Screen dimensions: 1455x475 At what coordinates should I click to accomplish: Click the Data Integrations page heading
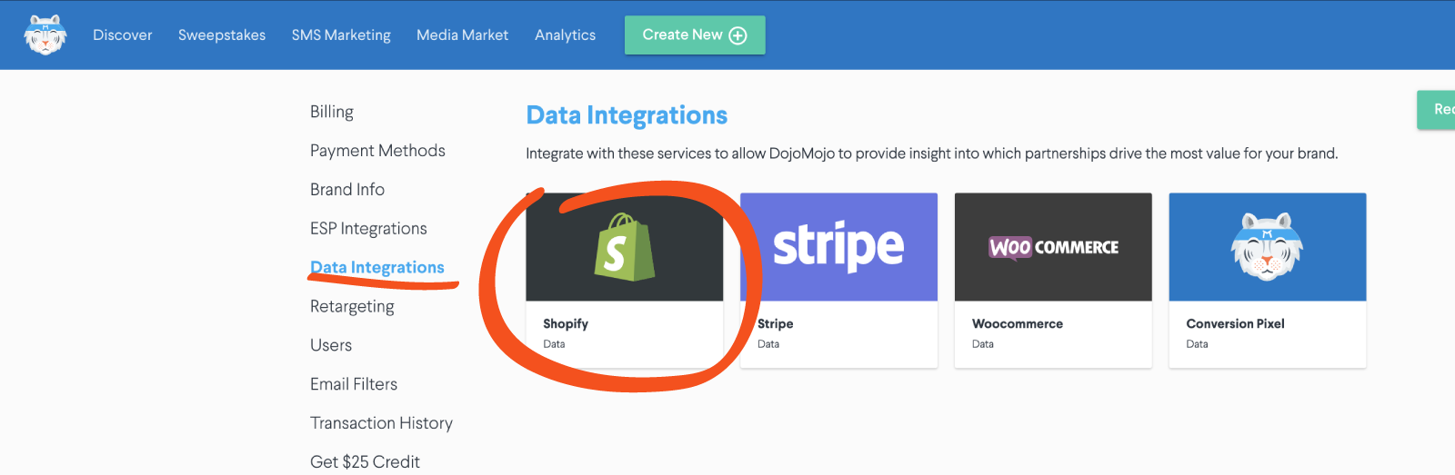(627, 115)
